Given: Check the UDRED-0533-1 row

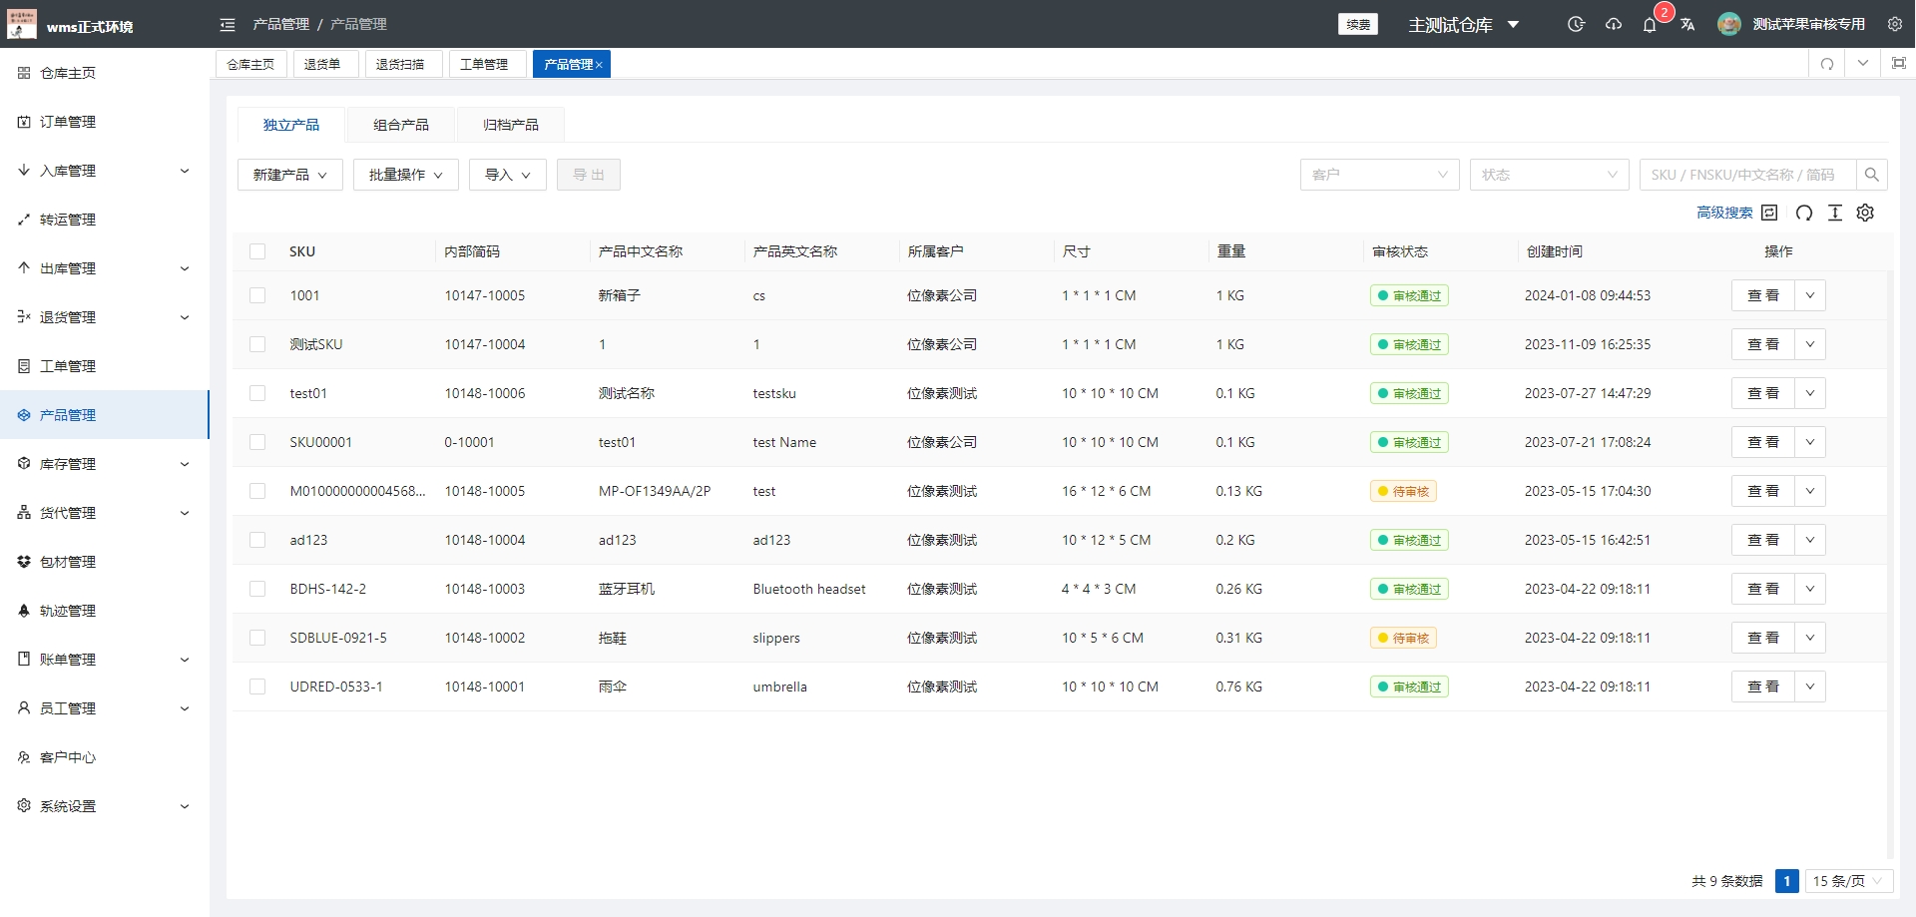Looking at the screenshot, I should coord(257,687).
